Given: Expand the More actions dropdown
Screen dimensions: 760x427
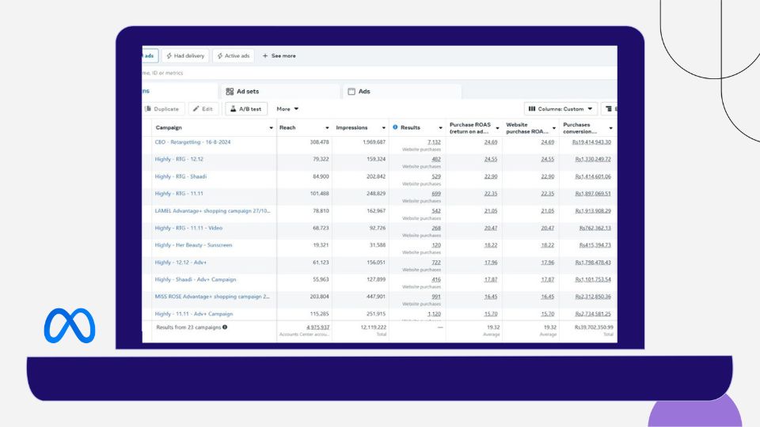Looking at the screenshot, I should pos(287,109).
